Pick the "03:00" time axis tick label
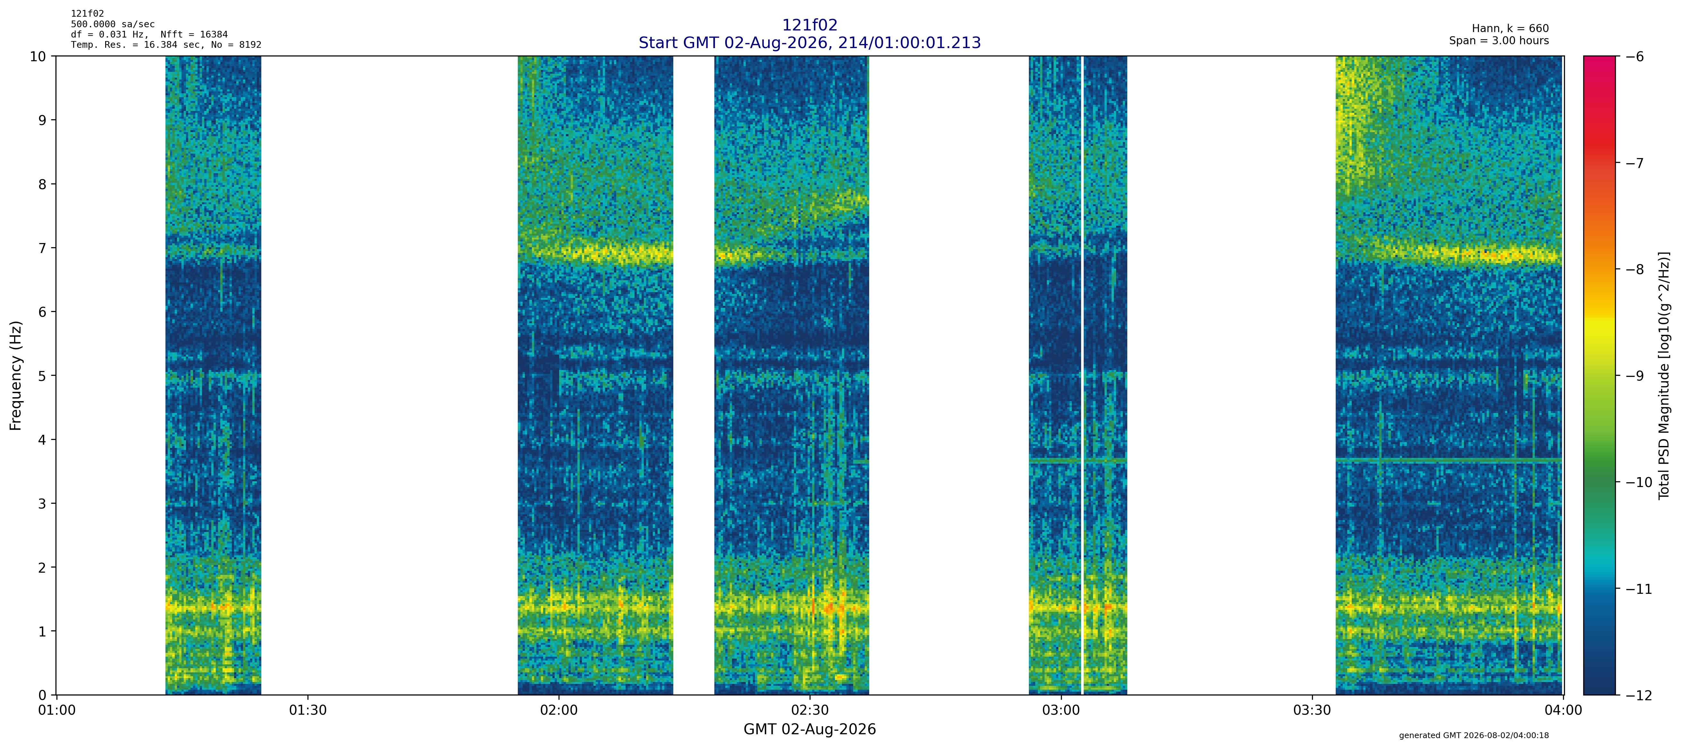 [x=1061, y=711]
